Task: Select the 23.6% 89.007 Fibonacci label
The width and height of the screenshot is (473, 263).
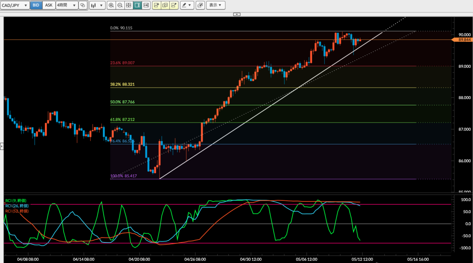Action: pos(123,63)
